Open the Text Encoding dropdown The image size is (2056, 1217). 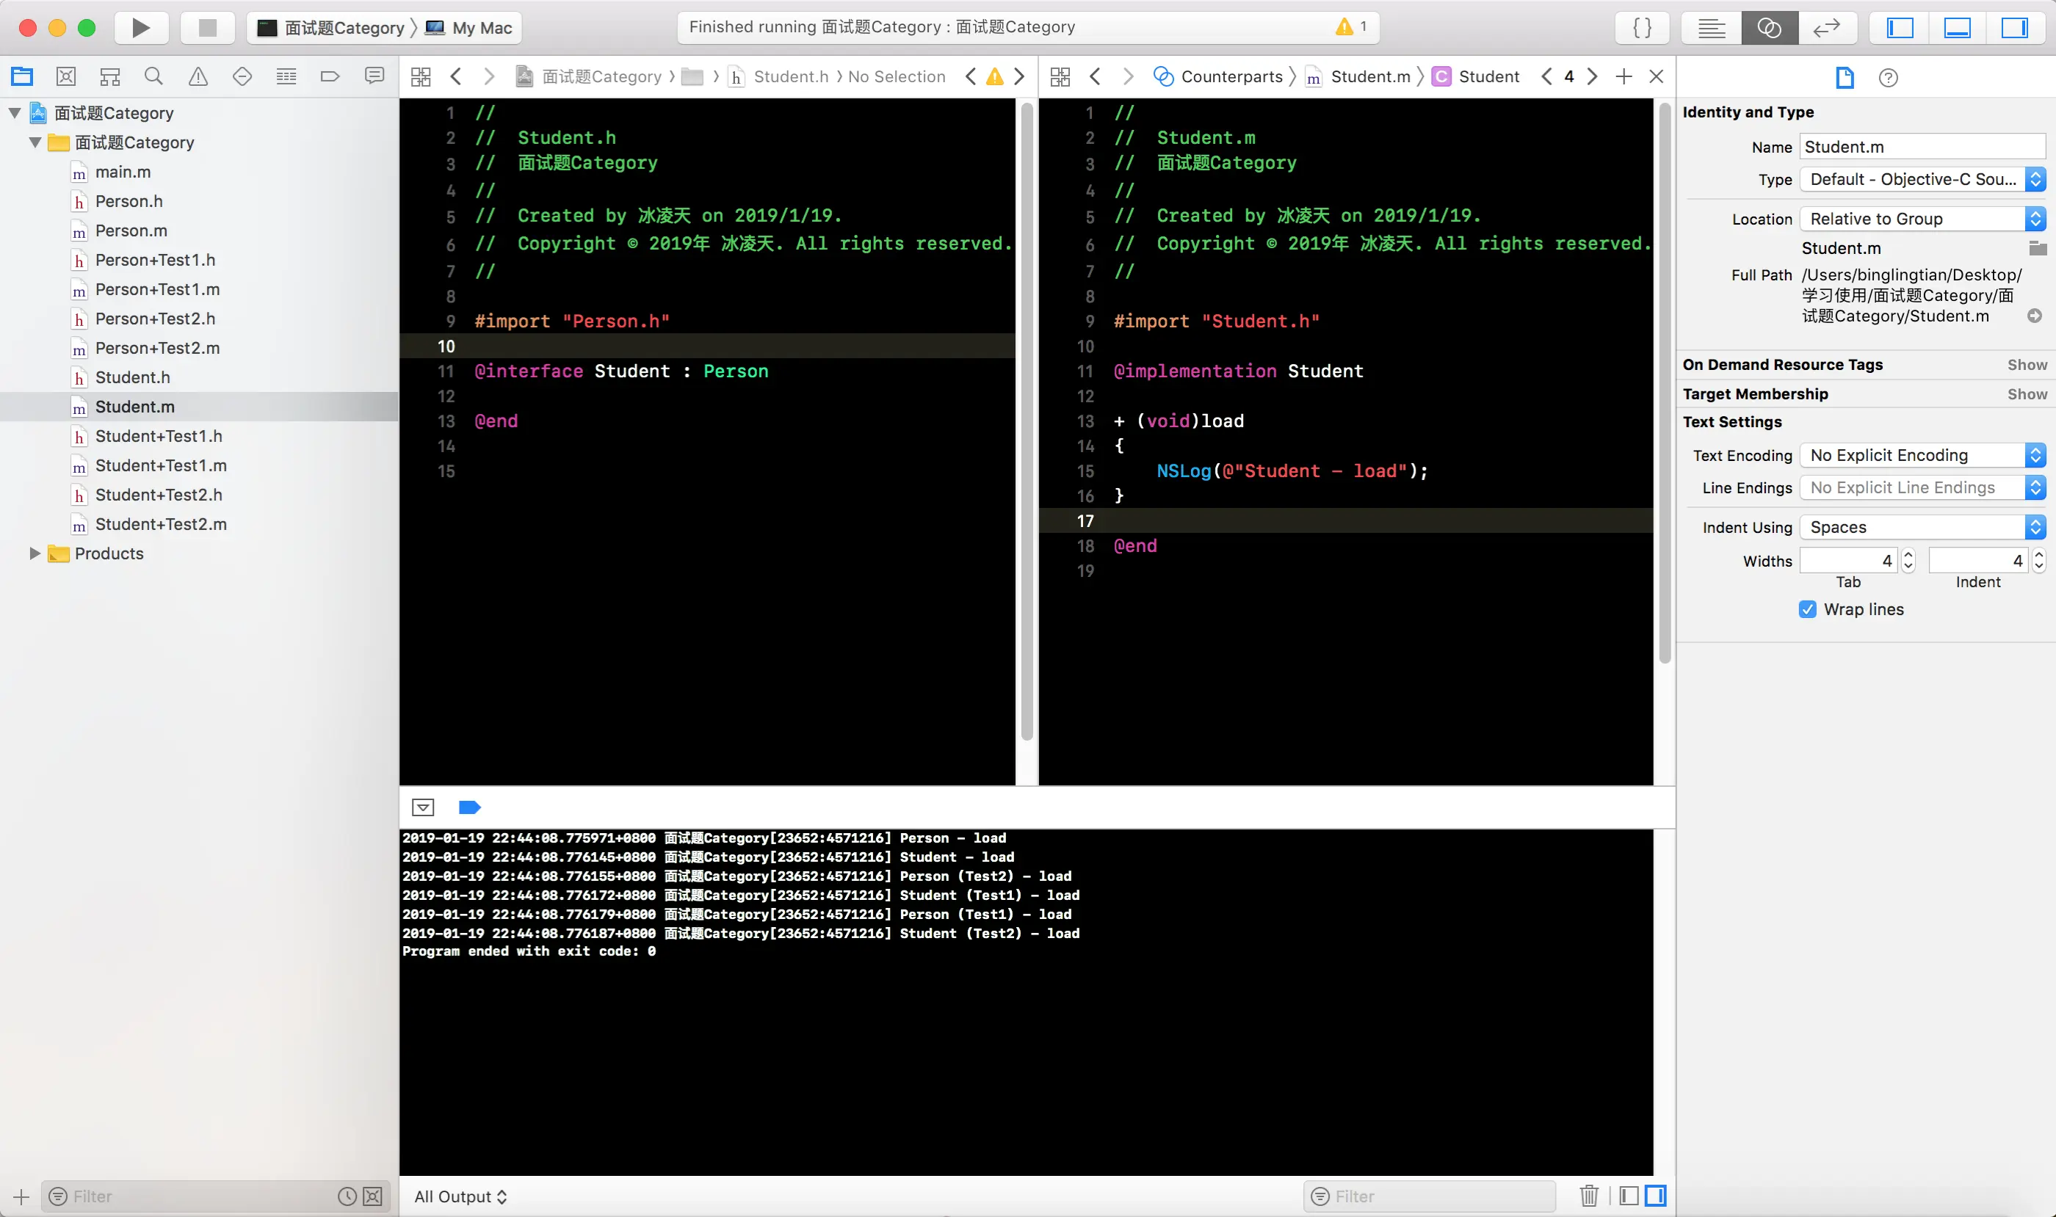click(1922, 455)
